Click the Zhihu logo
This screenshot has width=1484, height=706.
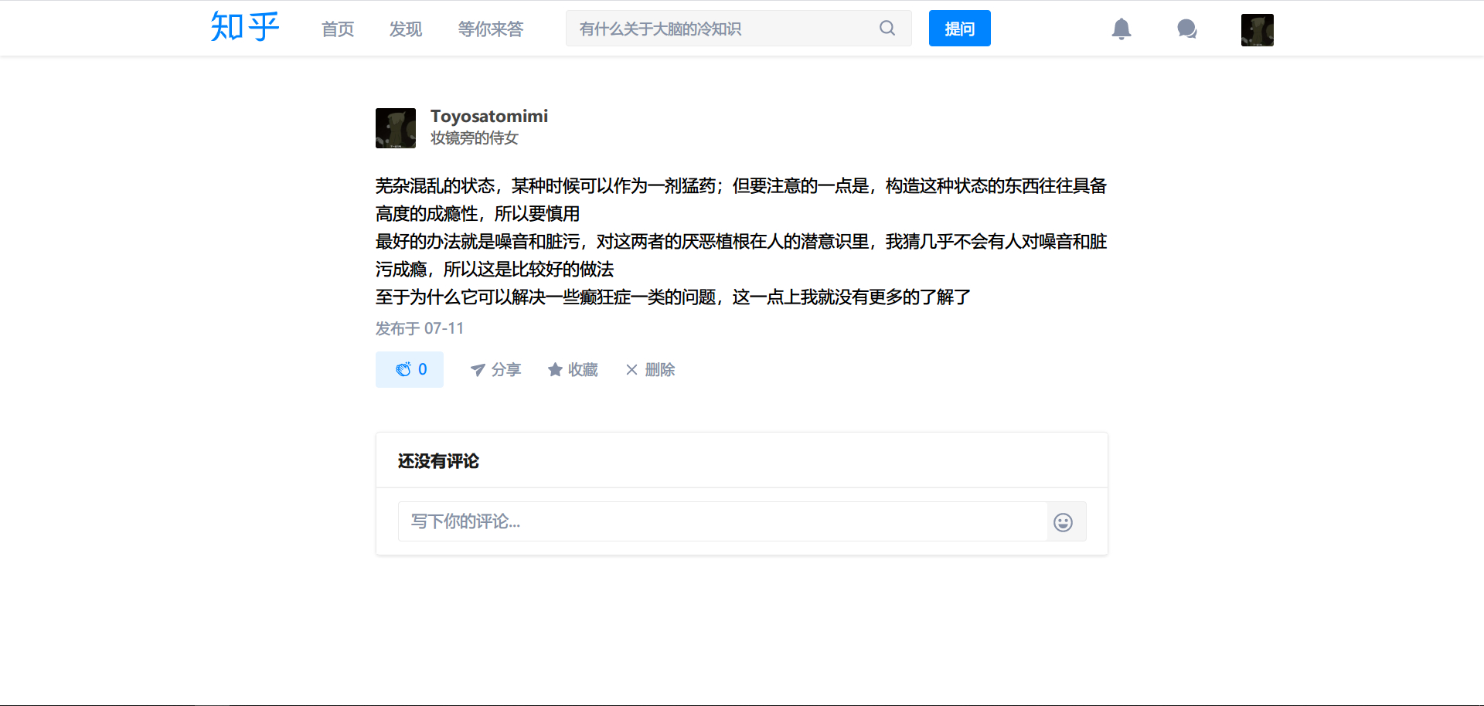tap(244, 28)
